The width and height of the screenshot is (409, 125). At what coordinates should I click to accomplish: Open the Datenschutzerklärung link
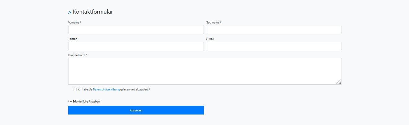click(106, 90)
